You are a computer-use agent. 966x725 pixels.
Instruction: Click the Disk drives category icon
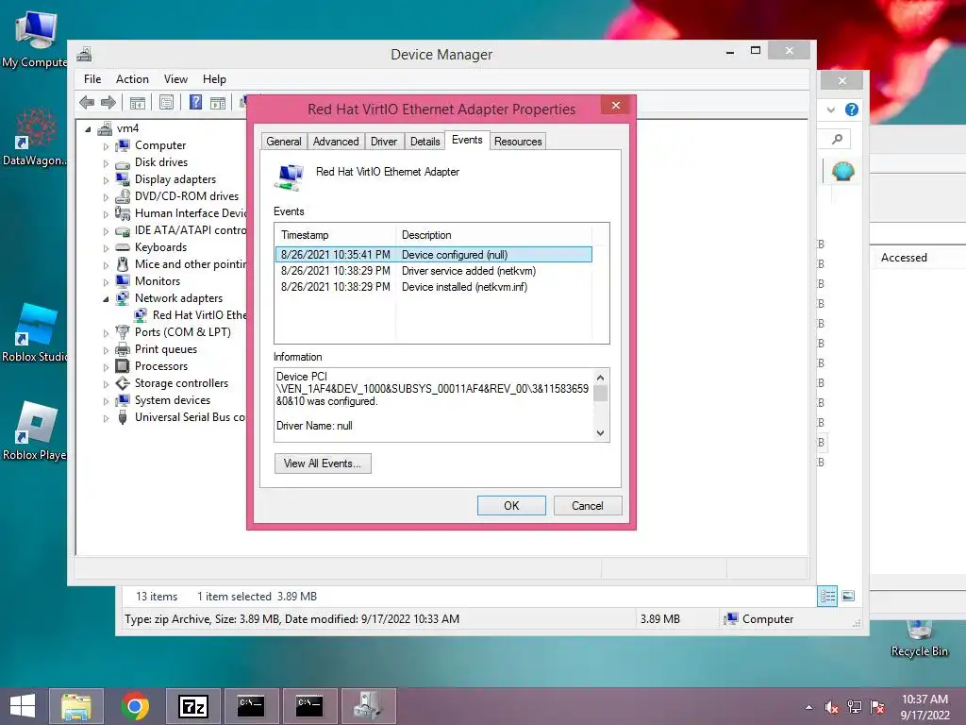pos(123,162)
